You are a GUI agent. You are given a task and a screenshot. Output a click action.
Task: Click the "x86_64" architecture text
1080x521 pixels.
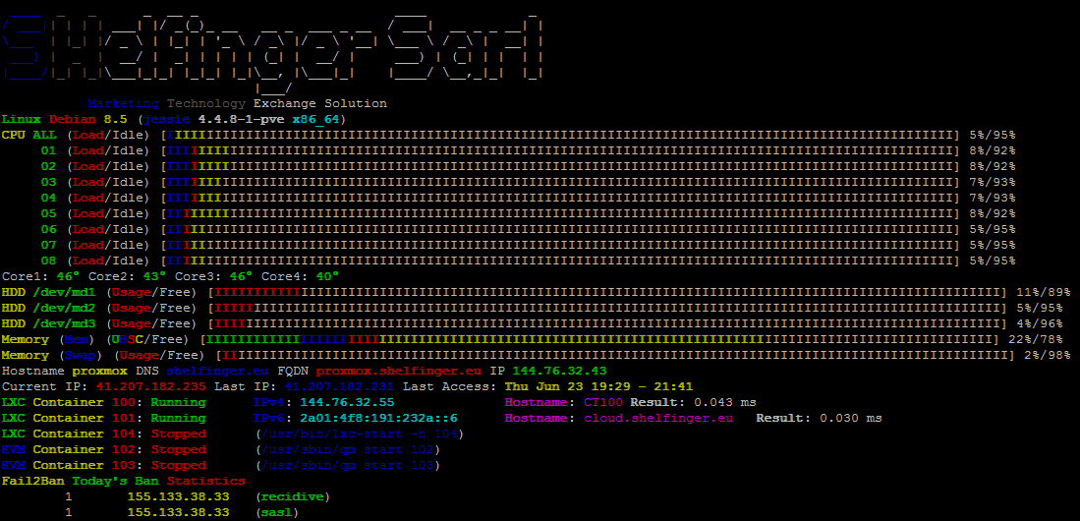[x=316, y=119]
